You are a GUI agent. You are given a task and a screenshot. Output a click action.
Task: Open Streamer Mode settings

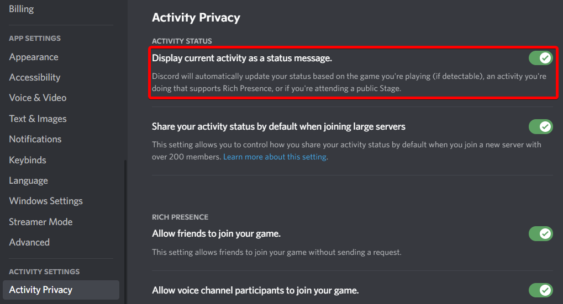[x=41, y=222]
